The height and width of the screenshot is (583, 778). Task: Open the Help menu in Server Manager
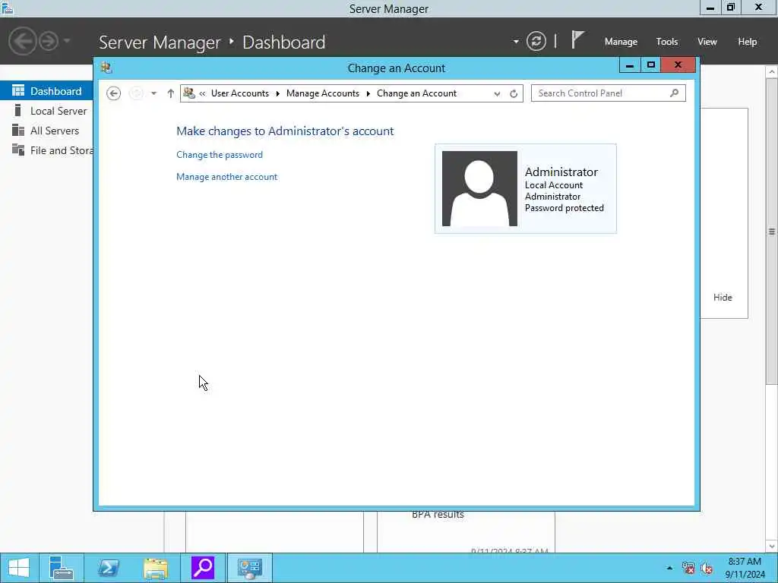coord(748,42)
